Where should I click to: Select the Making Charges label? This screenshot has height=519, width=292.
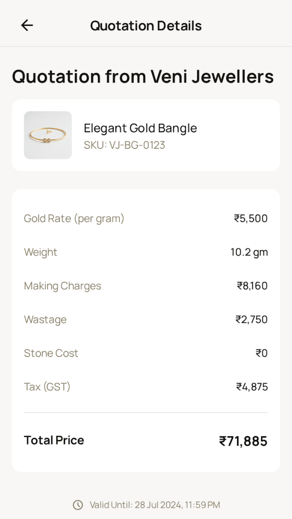[62, 286]
